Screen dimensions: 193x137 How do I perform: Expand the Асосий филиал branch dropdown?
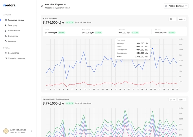pyautogui.click(x=176, y=6)
